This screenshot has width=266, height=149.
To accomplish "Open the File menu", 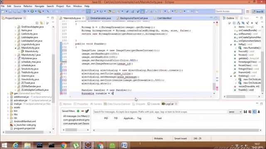I will click(3, 6).
